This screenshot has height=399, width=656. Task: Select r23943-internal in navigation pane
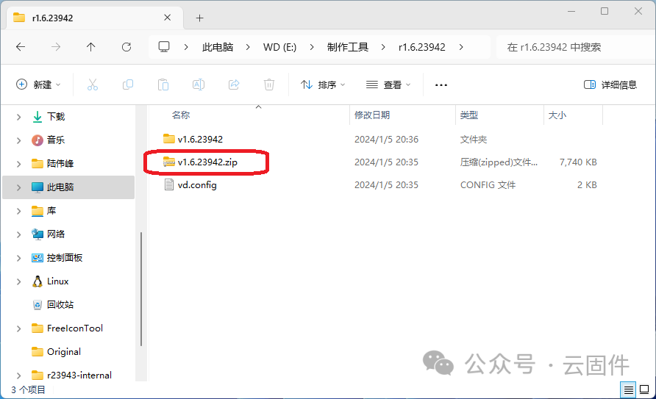click(x=79, y=375)
